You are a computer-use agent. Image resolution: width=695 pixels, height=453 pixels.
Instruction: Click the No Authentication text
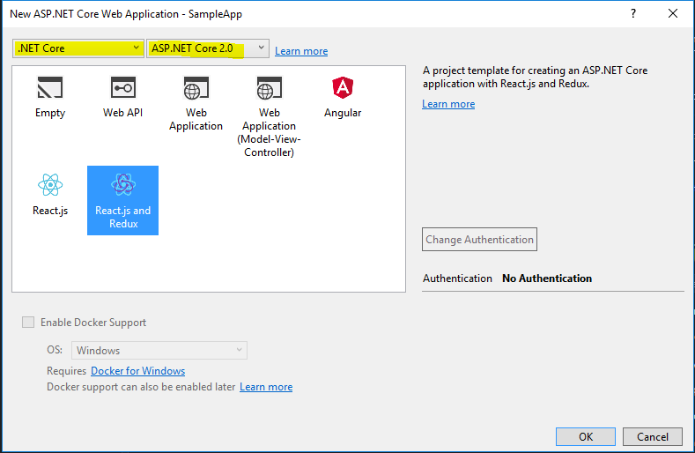coord(547,278)
